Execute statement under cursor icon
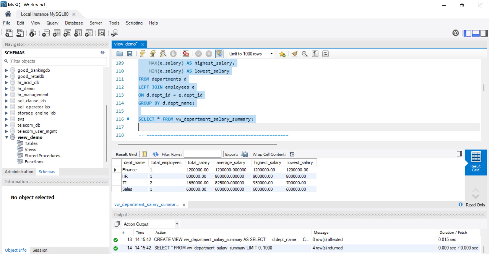This screenshot has height=254, width=489. tap(153, 54)
